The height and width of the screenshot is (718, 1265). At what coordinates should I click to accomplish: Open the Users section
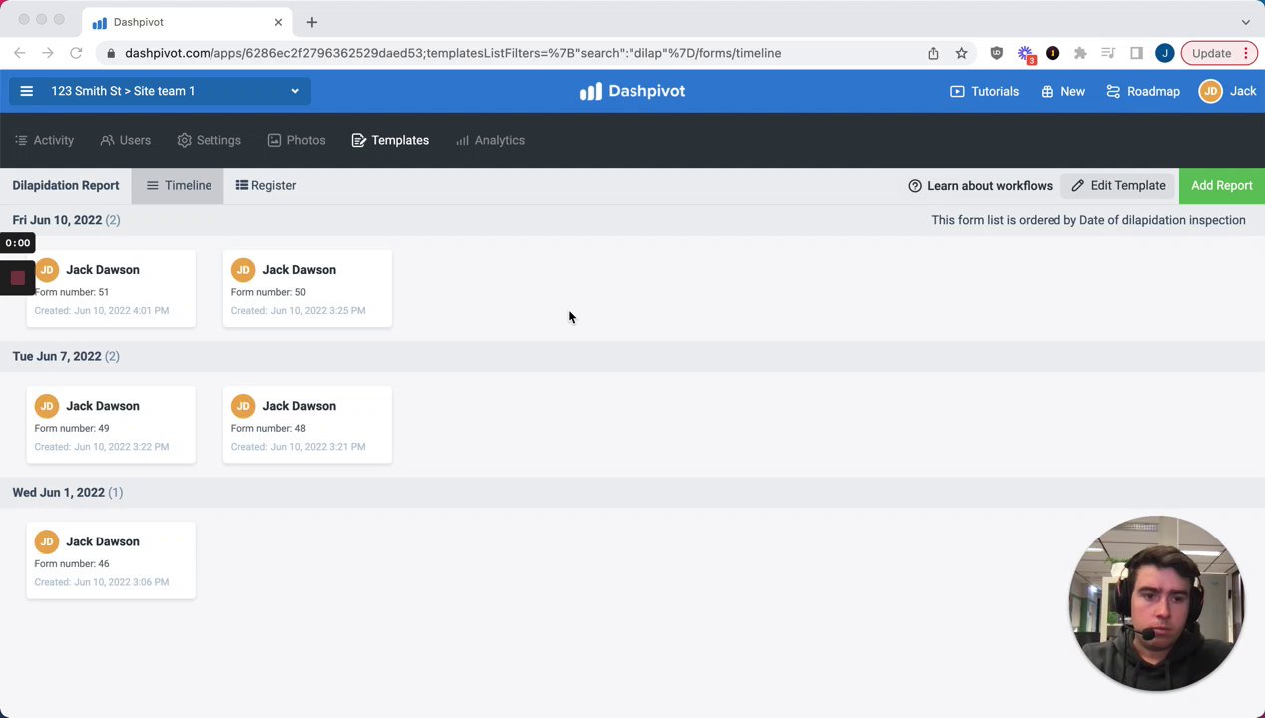click(x=125, y=140)
